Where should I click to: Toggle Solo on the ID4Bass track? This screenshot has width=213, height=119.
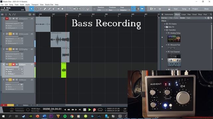pos(10,64)
